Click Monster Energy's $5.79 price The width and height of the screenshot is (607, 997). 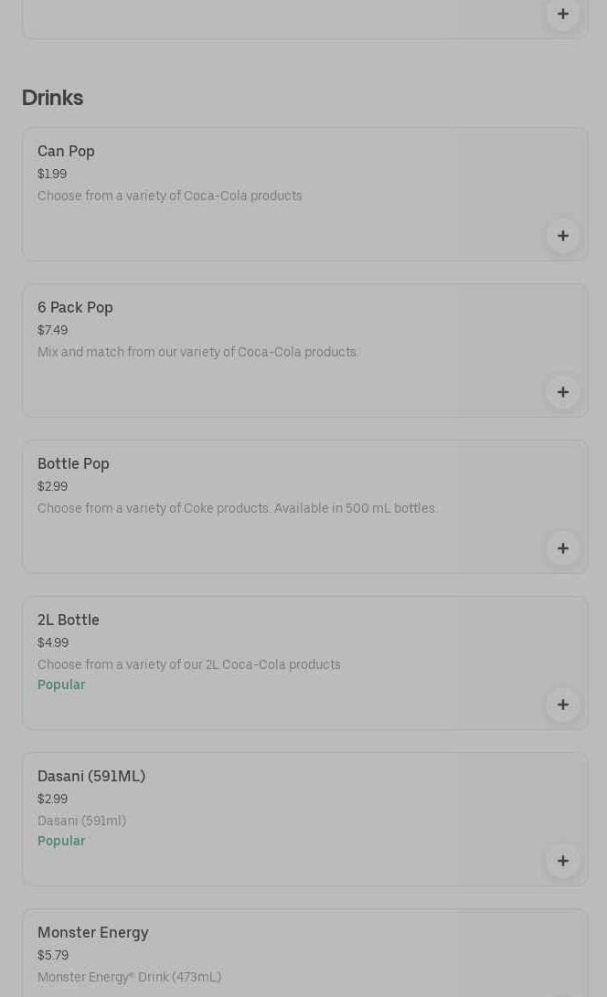point(53,955)
